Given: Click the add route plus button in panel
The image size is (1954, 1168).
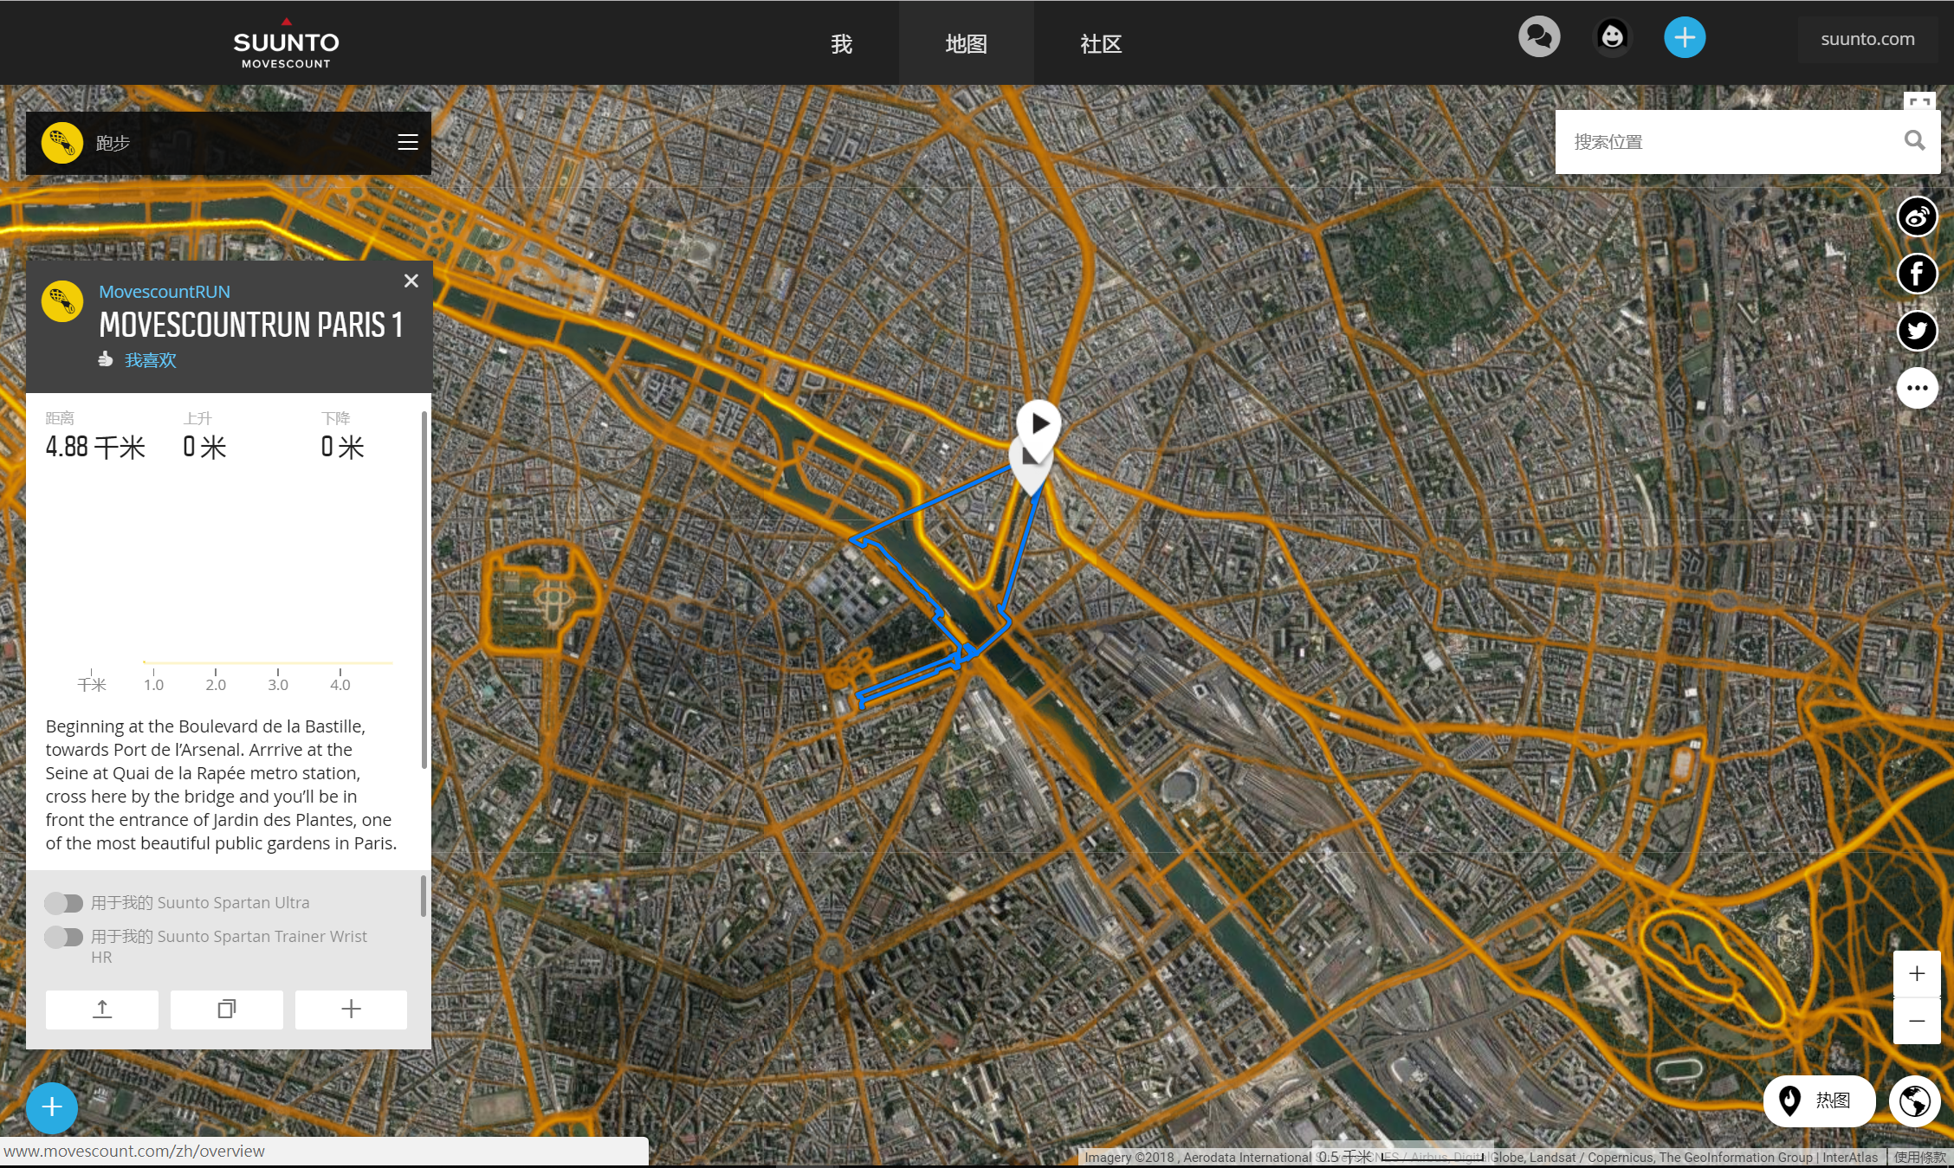Looking at the screenshot, I should pos(351,1010).
